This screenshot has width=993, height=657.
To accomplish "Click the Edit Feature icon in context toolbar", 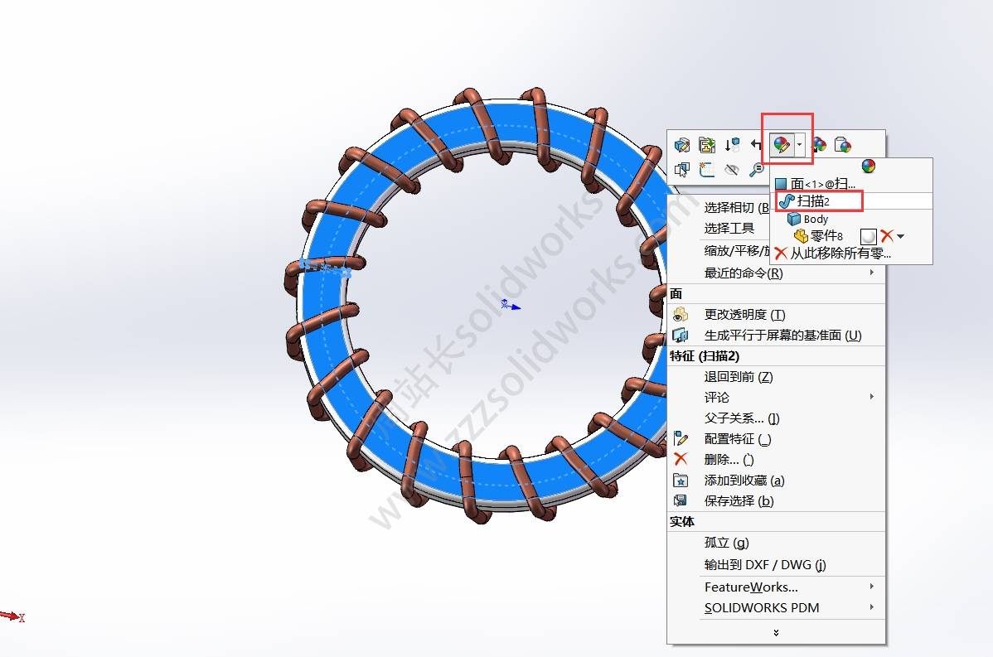I will [x=682, y=145].
